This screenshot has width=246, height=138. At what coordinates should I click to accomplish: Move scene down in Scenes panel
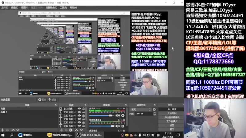pyautogui.click(x=18, y=130)
